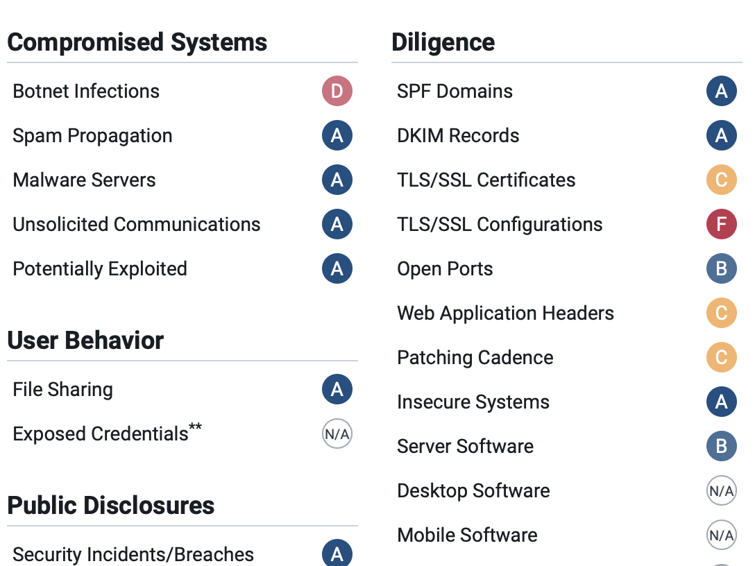Click the D grade badge for Botnet Infections
This screenshot has height=566, width=755.
pos(337,91)
